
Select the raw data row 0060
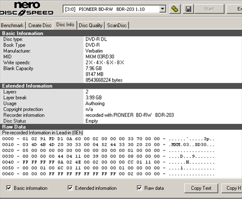tap(108, 174)
